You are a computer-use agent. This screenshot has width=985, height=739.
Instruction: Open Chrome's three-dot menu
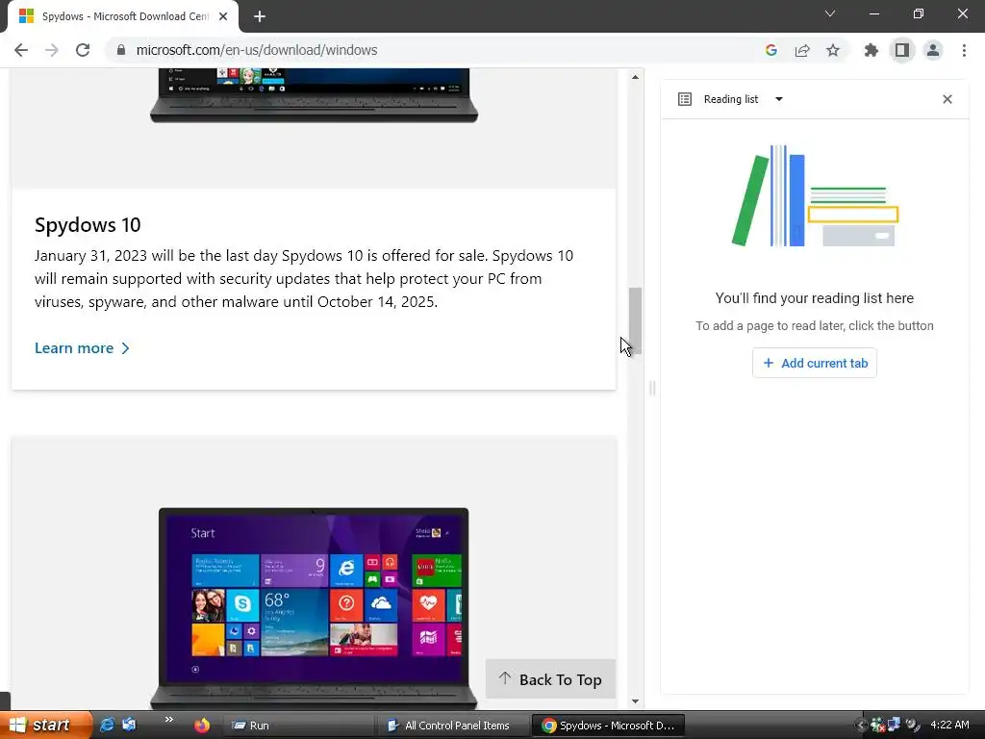(x=964, y=50)
